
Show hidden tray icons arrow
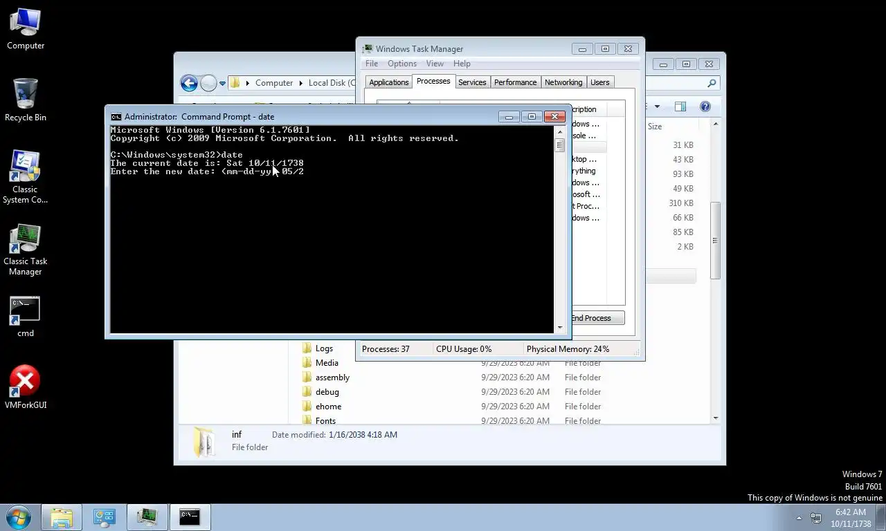click(799, 517)
